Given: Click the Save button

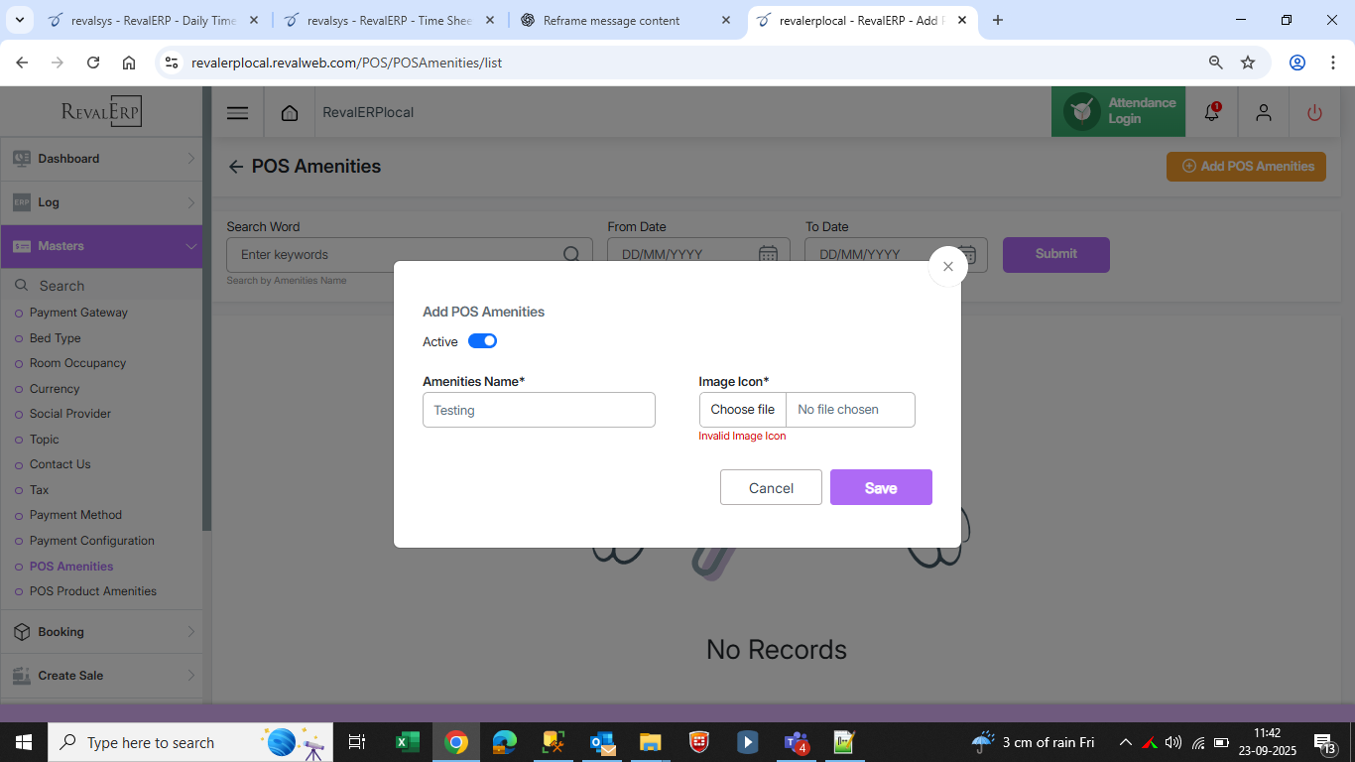Looking at the screenshot, I should (x=880, y=487).
